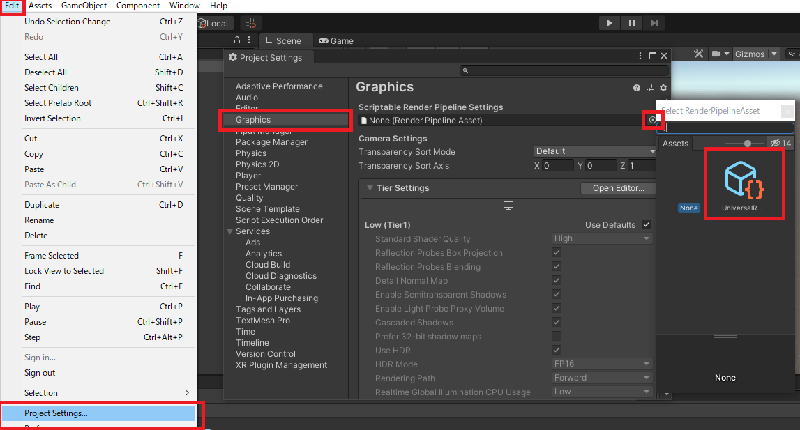This screenshot has width=800, height=430.
Task: Open the Edit menu
Action: coord(12,6)
